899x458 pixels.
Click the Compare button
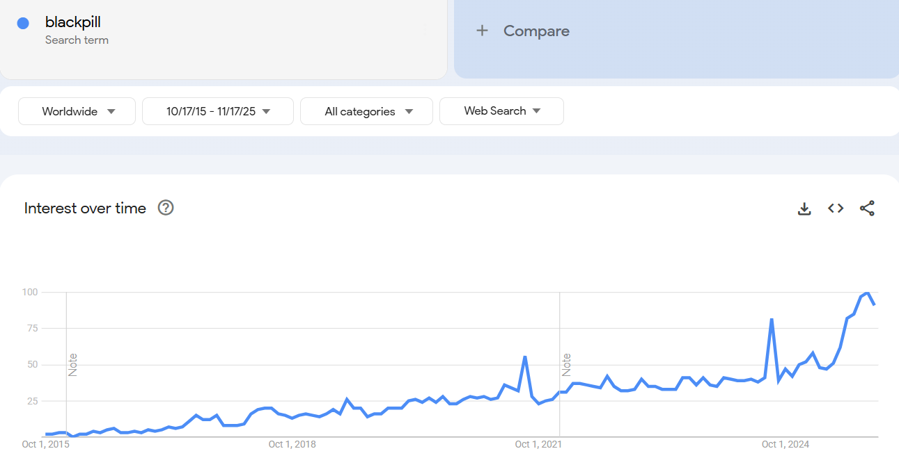[x=536, y=31]
